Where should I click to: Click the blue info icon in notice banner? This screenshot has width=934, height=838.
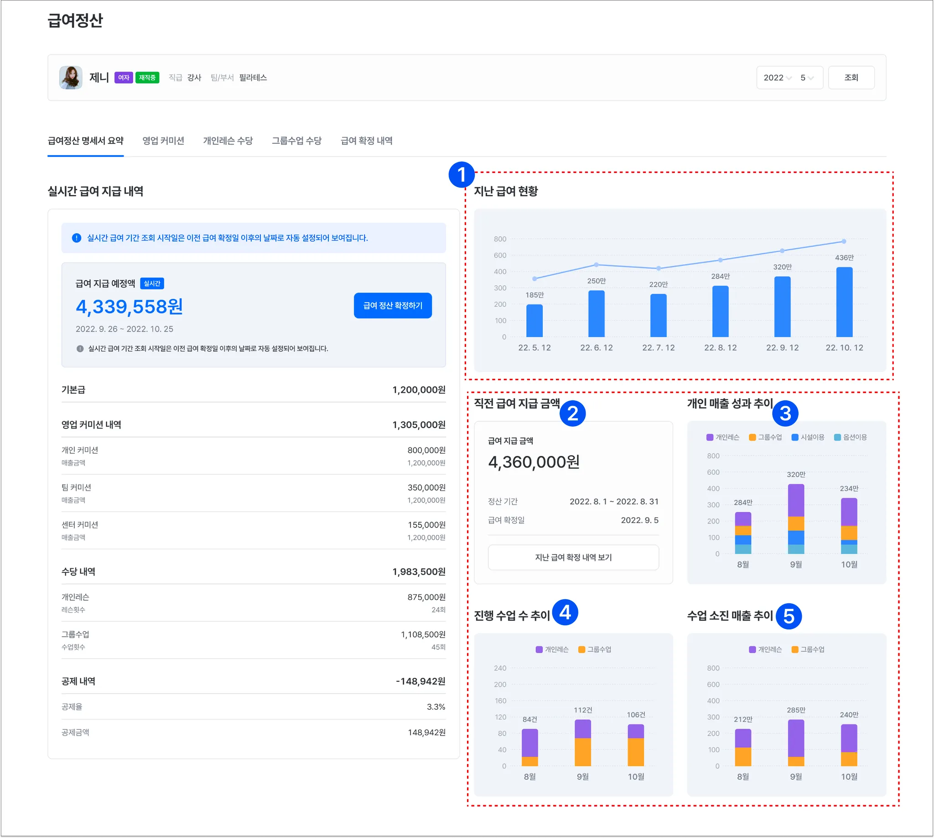point(76,238)
